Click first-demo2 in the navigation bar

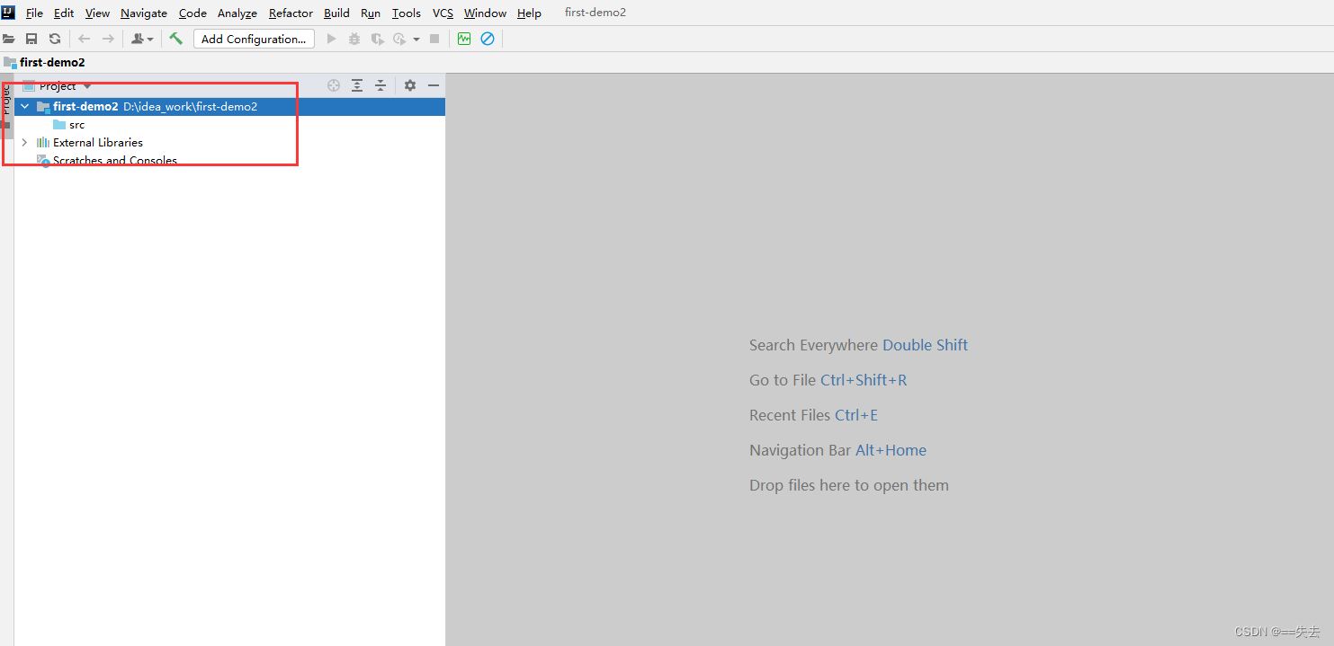pyautogui.click(x=52, y=62)
